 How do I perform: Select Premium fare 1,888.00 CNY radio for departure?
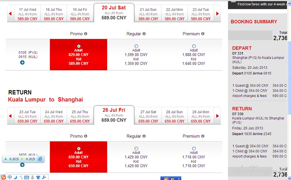194,46
